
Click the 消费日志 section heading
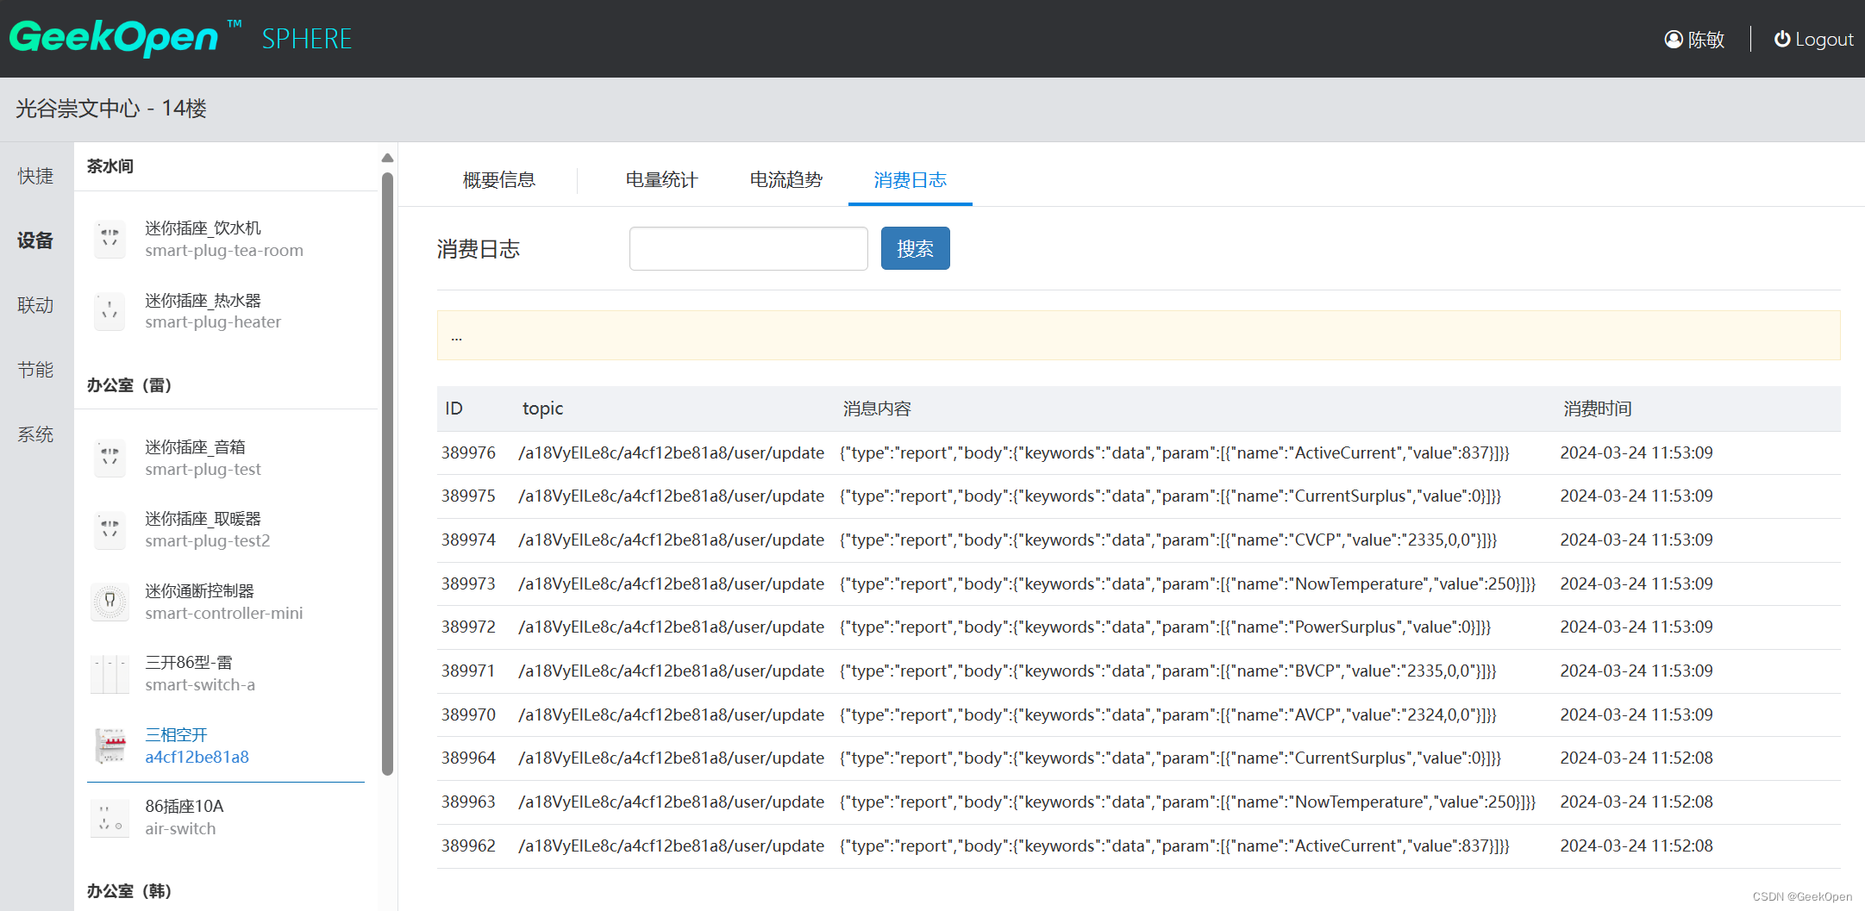479,249
